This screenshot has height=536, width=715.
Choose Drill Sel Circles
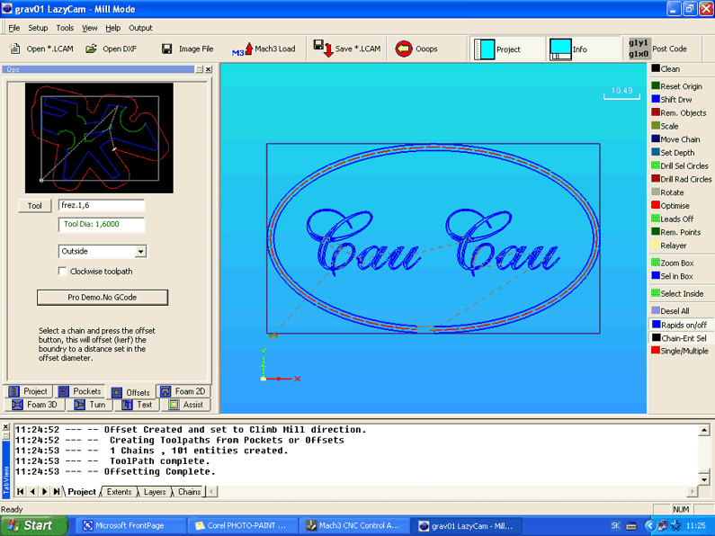679,165
